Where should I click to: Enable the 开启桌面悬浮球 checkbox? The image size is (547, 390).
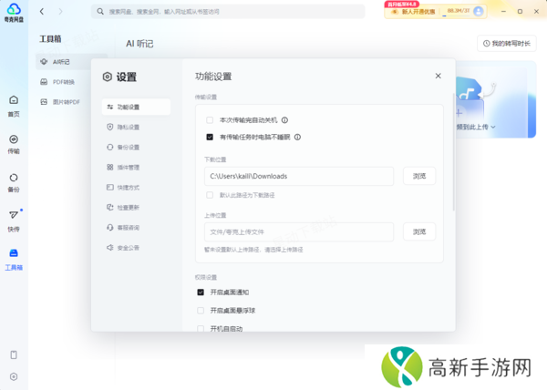[x=201, y=310]
